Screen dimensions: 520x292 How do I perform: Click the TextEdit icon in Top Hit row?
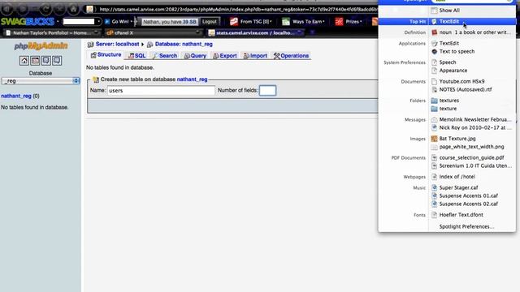click(434, 22)
